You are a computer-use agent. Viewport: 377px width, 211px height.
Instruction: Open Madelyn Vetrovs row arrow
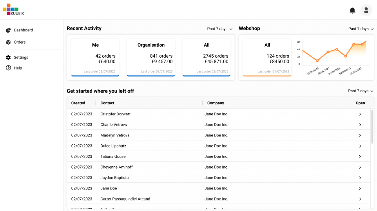click(360, 135)
